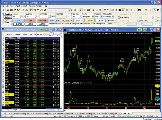Open the Insert menu
162x120 pixels.
click(x=18, y=6)
